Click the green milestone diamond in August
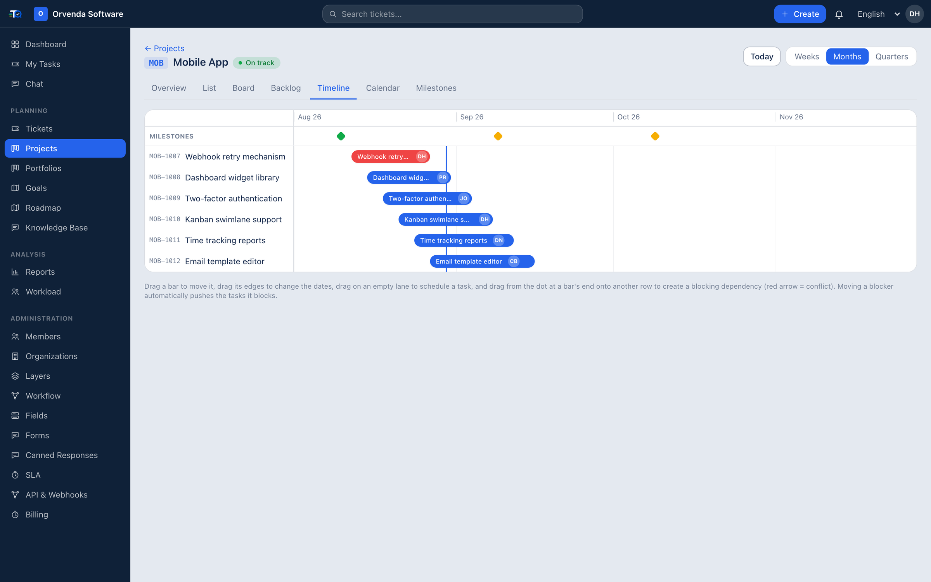This screenshot has width=931, height=582. pyautogui.click(x=341, y=136)
